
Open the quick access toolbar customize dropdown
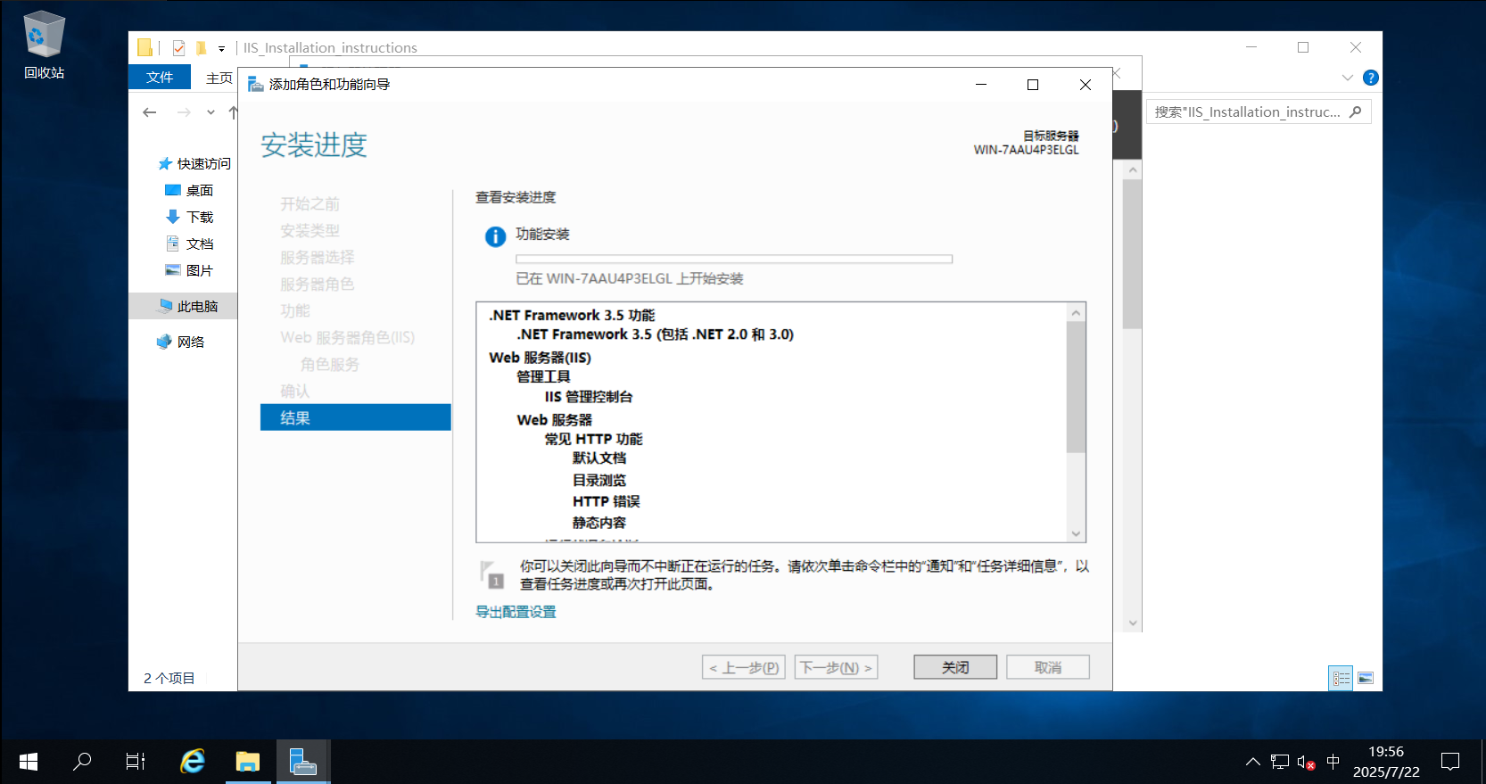(221, 49)
